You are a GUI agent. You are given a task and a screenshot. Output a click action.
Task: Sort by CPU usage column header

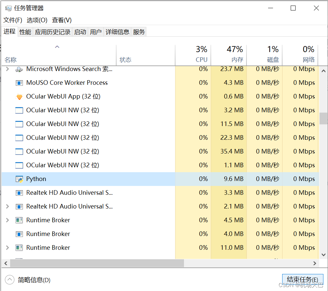coord(193,55)
